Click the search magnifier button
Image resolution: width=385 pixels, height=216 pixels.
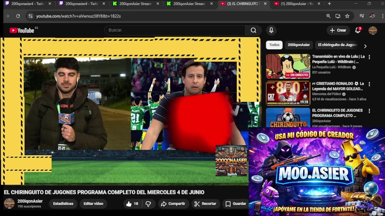(254, 30)
